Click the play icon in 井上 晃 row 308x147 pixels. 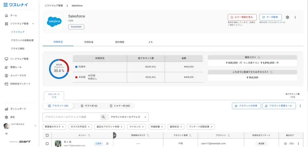(286, 144)
